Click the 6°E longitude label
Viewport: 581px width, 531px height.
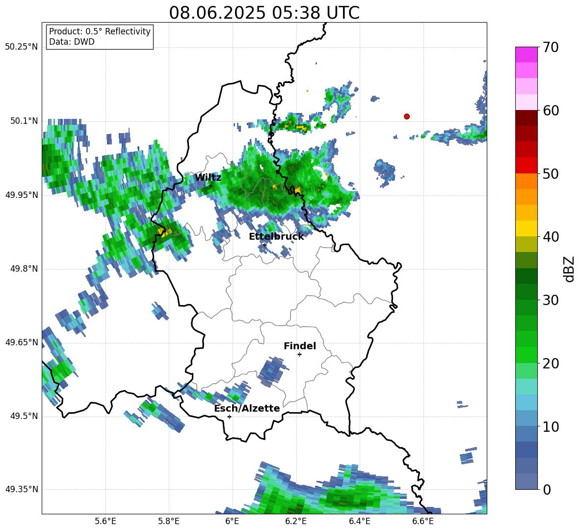coord(232,521)
